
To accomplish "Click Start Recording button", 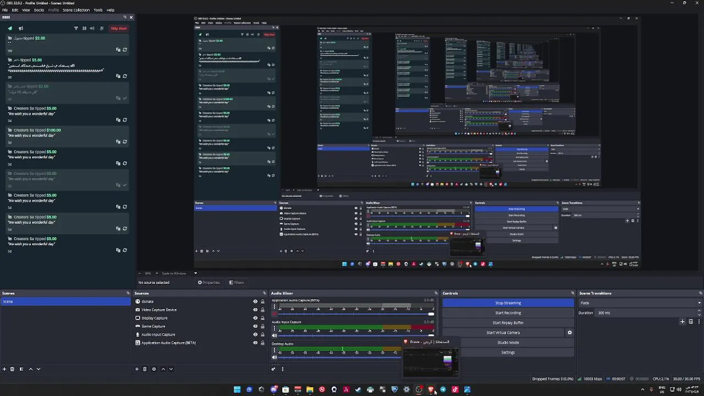I will pos(508,313).
